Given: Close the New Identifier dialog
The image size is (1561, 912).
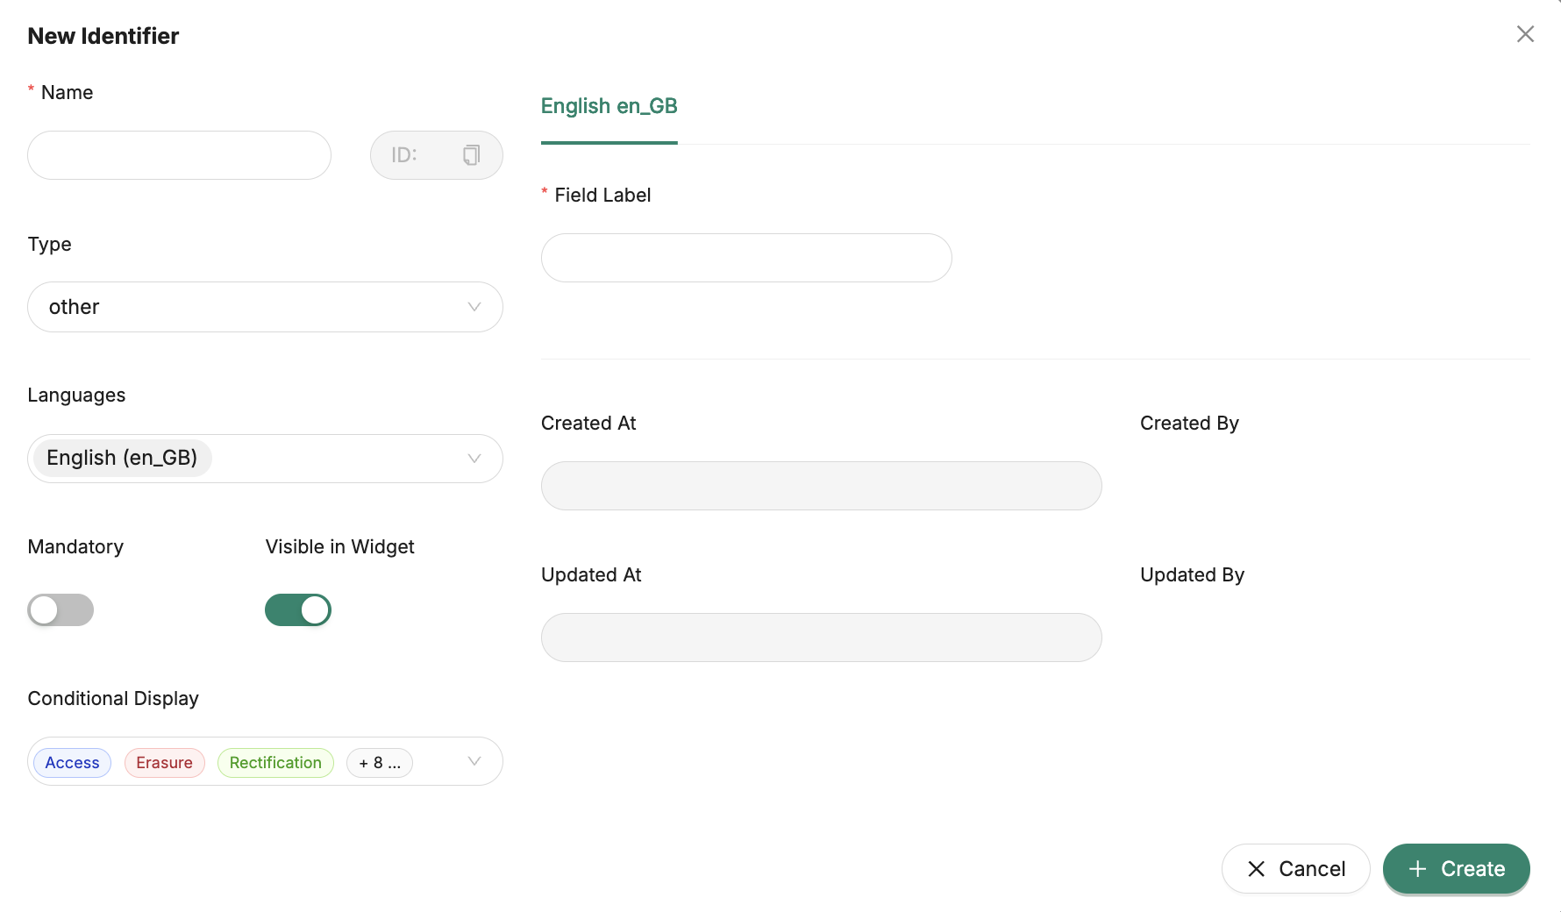Looking at the screenshot, I should pyautogui.click(x=1525, y=34).
